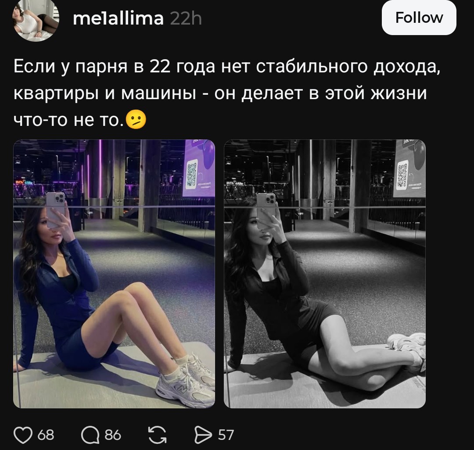This screenshot has height=450, width=474.
Task: Click the white sneakers in the color photo
Action: point(185,381)
